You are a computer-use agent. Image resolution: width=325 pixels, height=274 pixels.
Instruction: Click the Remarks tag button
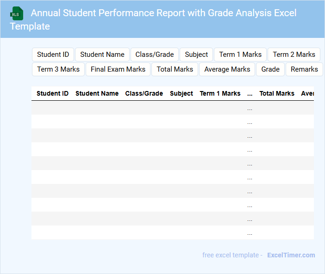(304, 69)
